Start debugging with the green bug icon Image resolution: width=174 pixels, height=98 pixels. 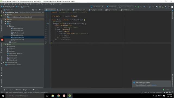[138, 7]
